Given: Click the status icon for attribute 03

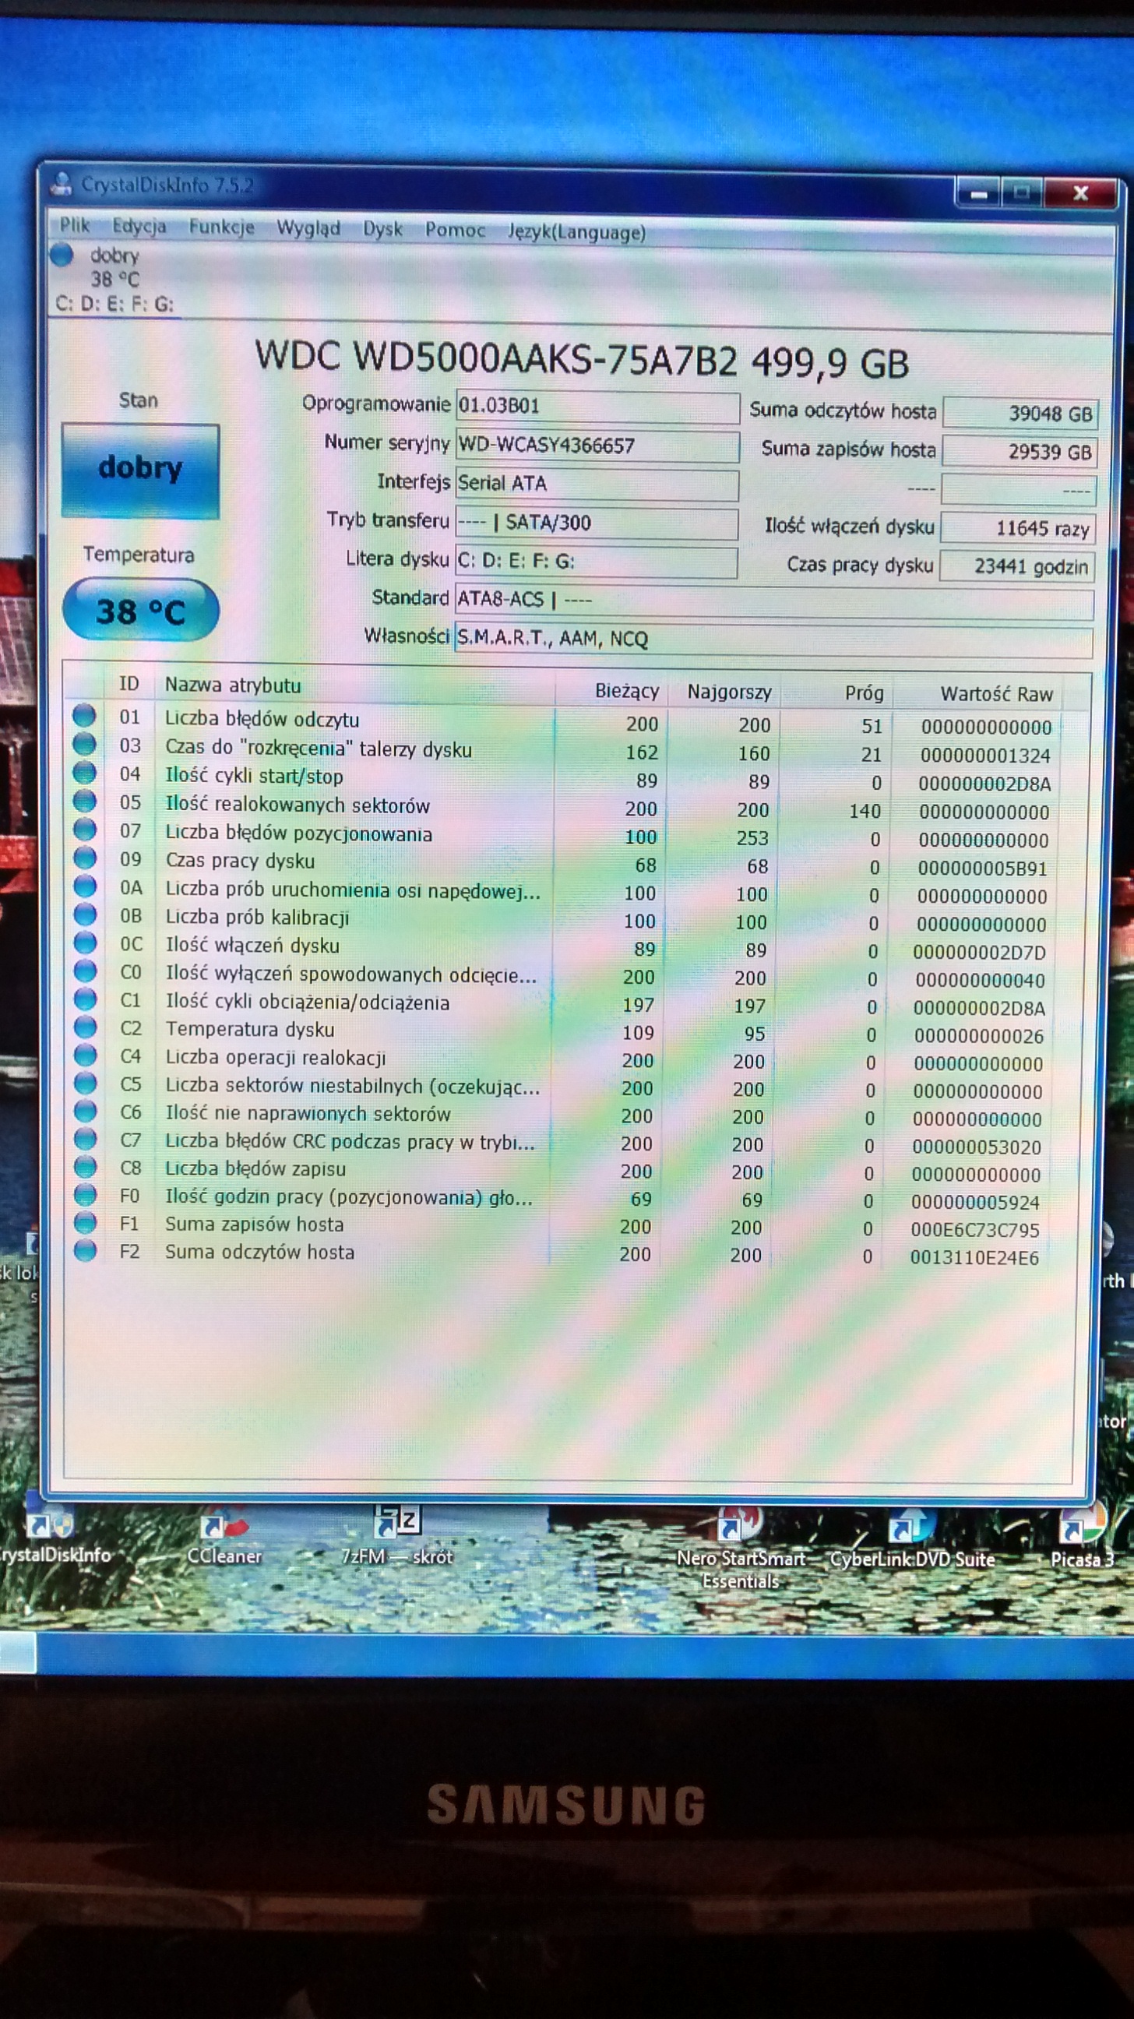Looking at the screenshot, I should click(x=85, y=744).
